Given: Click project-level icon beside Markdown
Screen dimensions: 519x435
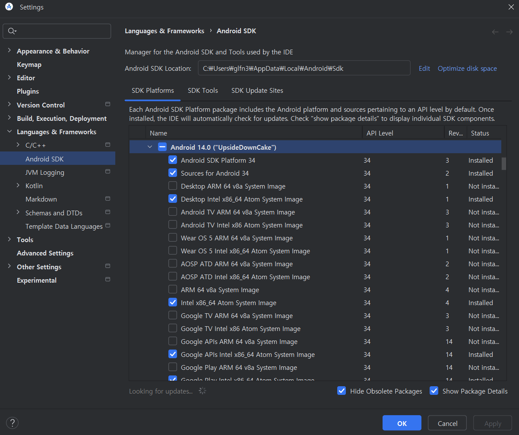Looking at the screenshot, I should tap(108, 199).
